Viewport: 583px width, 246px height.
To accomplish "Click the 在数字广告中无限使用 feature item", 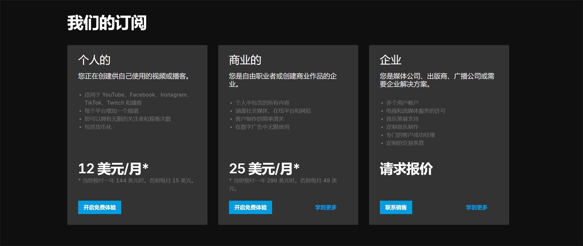I will 262,127.
